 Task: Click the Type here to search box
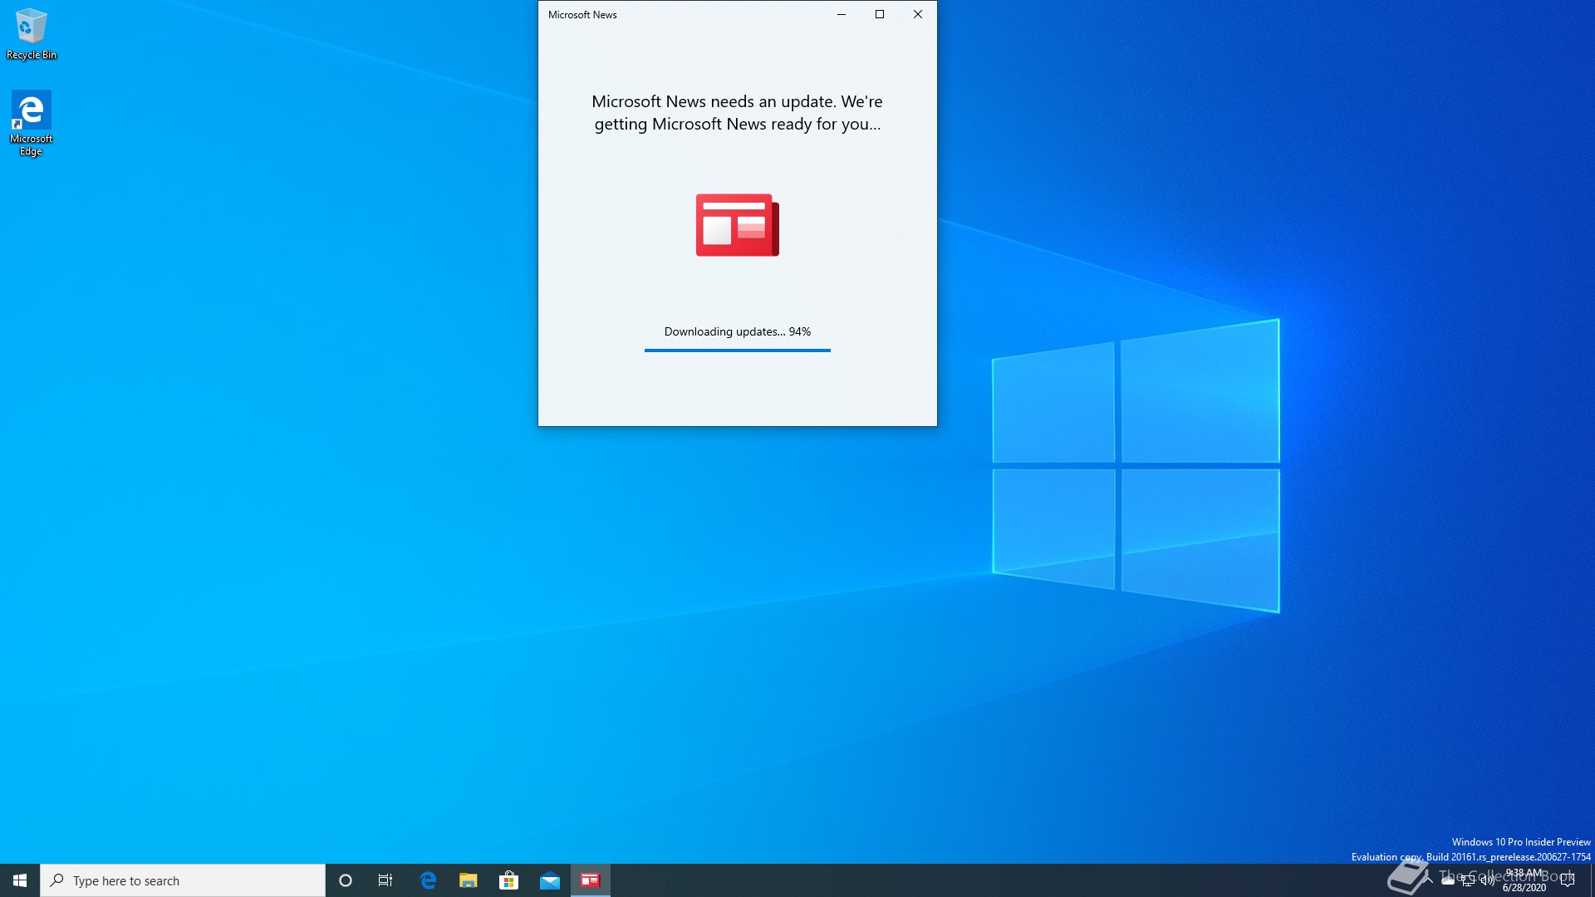tap(183, 880)
